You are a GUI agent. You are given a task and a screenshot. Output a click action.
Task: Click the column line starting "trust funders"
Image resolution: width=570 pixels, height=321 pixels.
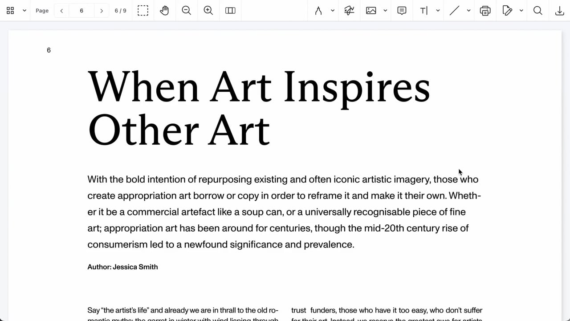click(387, 310)
